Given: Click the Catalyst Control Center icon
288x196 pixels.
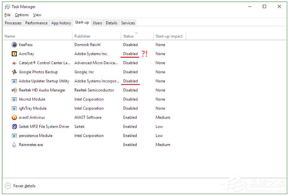Looking at the screenshot, I should coord(14,63).
